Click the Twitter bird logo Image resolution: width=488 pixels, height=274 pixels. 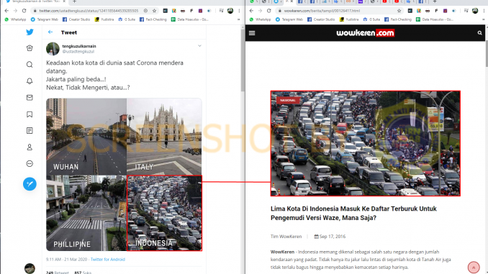click(x=30, y=32)
